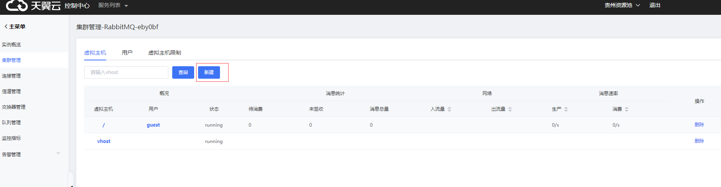Click the 网络 group header
This screenshot has height=187, width=721.
point(487,93)
